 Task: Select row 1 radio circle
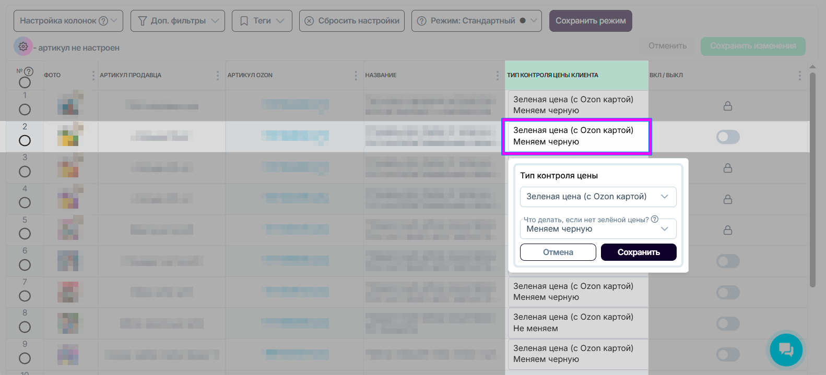pyautogui.click(x=25, y=110)
